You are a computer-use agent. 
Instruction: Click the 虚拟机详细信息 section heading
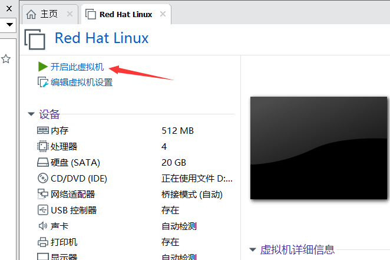pos(298,249)
